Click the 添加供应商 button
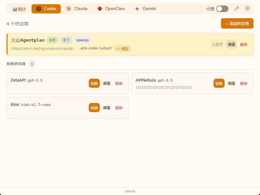Image resolution: width=260 pixels, height=195 pixels. pos(237,23)
